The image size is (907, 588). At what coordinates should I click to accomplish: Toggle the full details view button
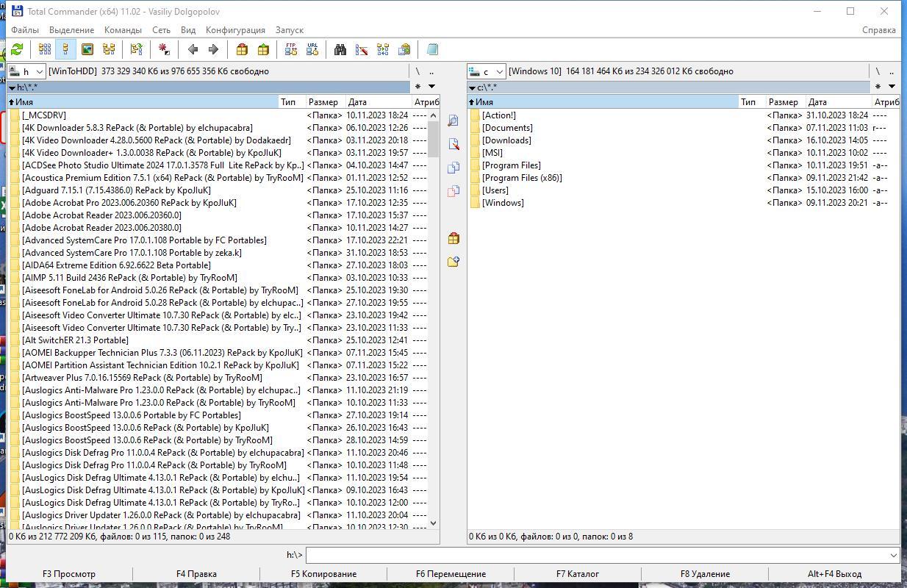[65, 49]
